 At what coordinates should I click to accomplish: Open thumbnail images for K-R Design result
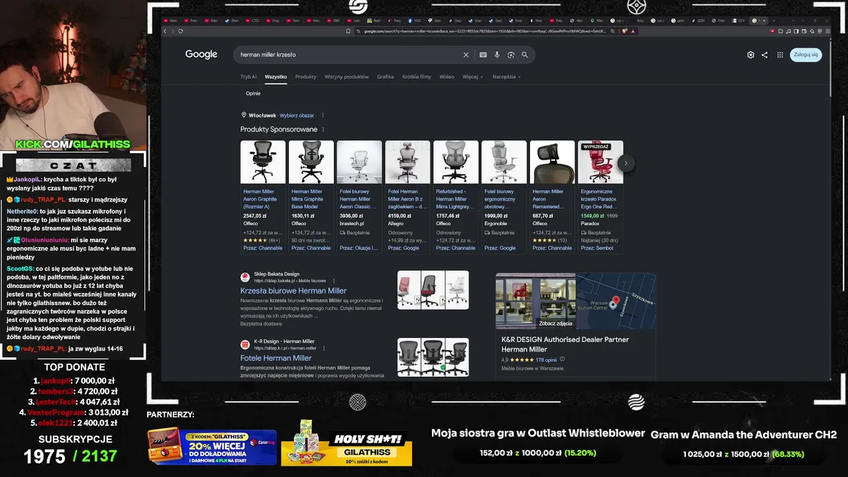[433, 357]
